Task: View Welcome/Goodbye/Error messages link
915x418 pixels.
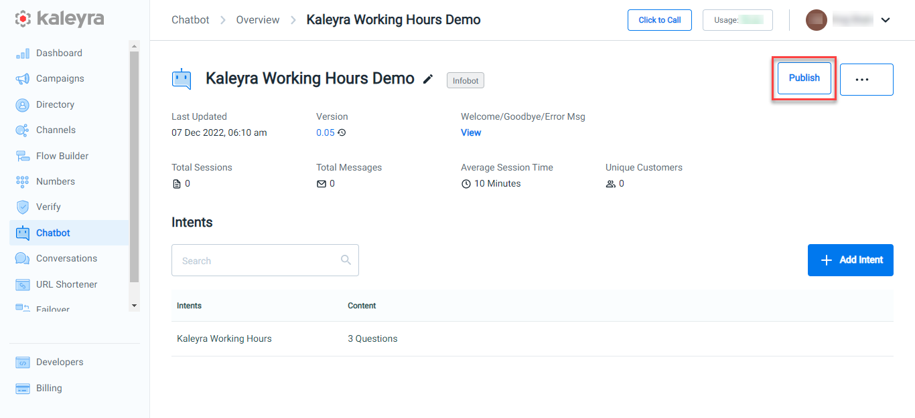Action: [x=471, y=132]
